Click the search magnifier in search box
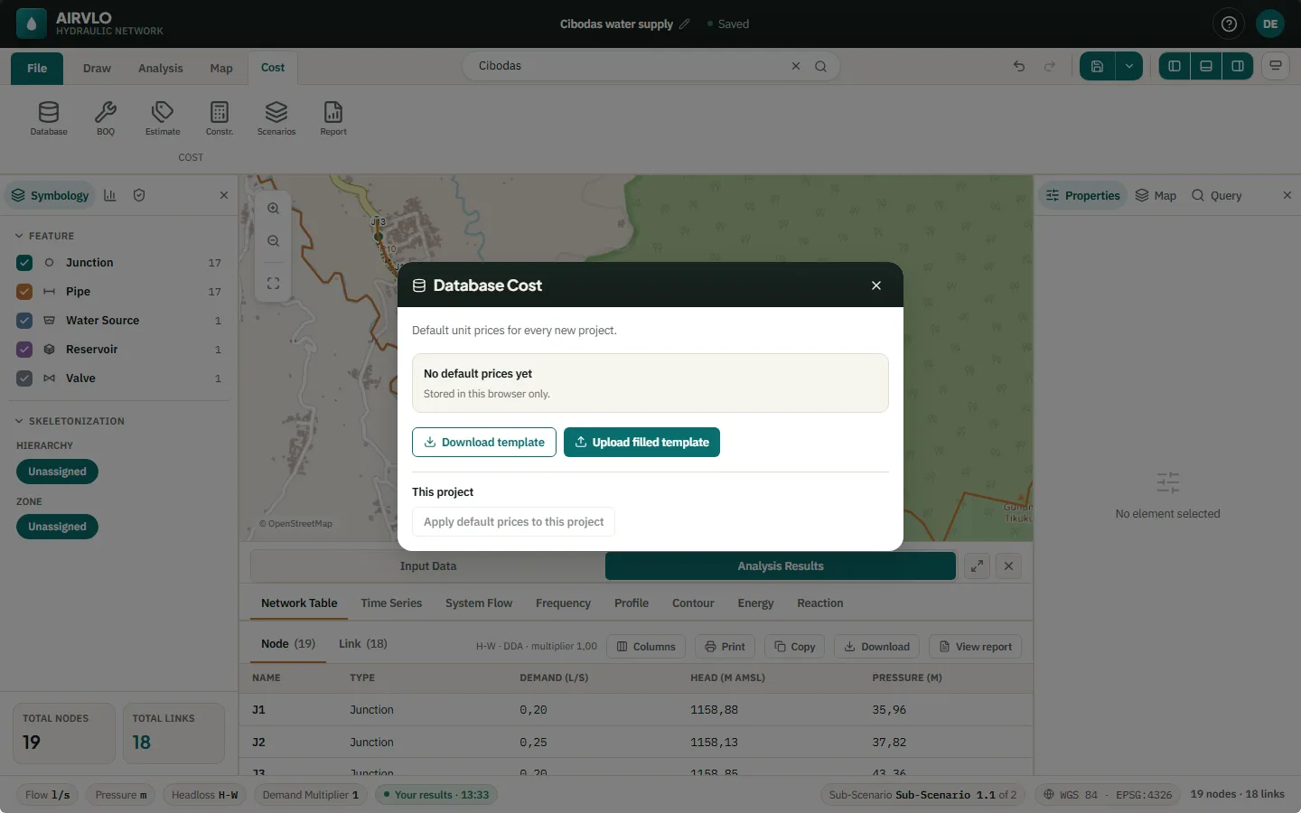This screenshot has width=1301, height=813. [x=820, y=66]
